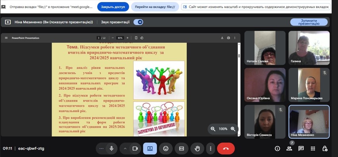Leave the call with red hang-up button
The image size is (338, 157).
click(x=226, y=149)
